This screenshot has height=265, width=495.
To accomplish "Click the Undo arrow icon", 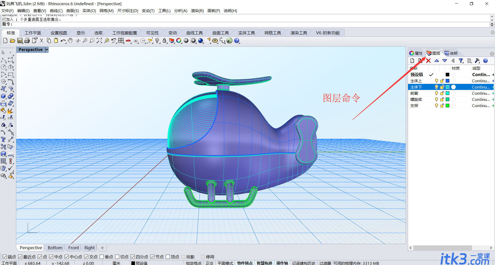I will pyautogui.click(x=63, y=41).
